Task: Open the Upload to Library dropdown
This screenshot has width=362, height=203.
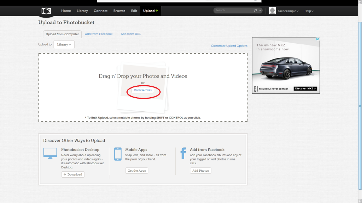Action: pyautogui.click(x=64, y=45)
